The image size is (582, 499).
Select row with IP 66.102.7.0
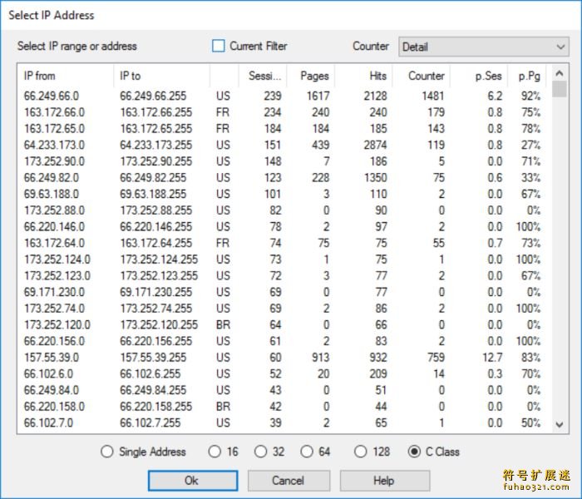pos(283,422)
